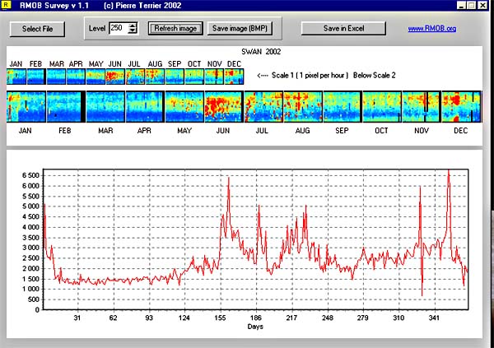Select the JAN heatmap in small scale row
This screenshot has width=494, height=348.
(16, 77)
